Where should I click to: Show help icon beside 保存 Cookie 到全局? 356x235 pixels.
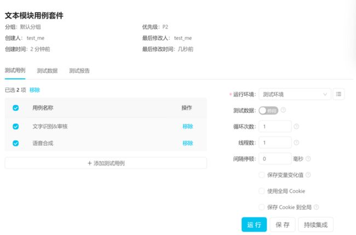tap(316, 207)
